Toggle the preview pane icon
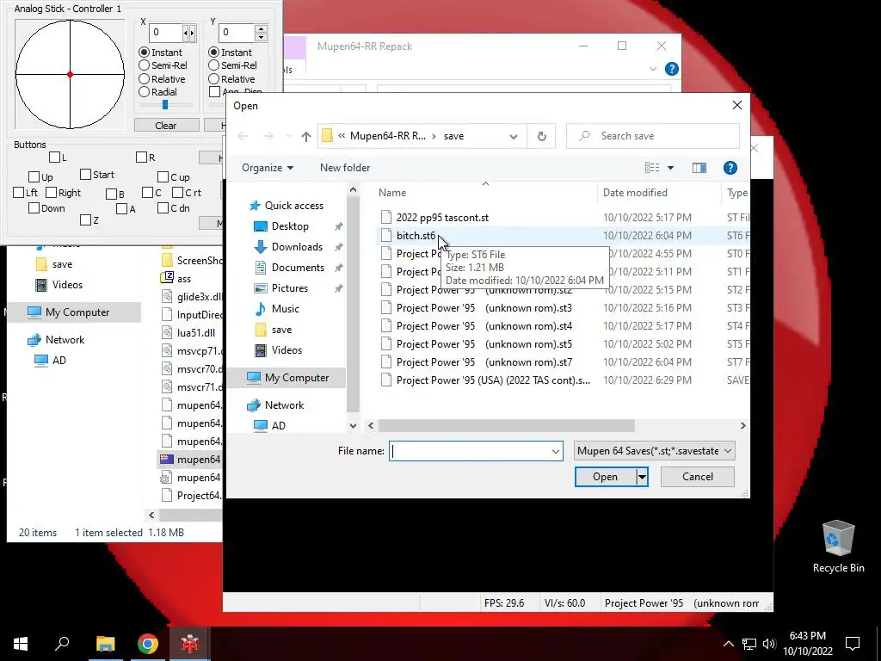The height and width of the screenshot is (661, 881). [699, 168]
